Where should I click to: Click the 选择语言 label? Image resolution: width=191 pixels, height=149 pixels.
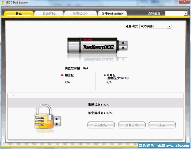132,26
